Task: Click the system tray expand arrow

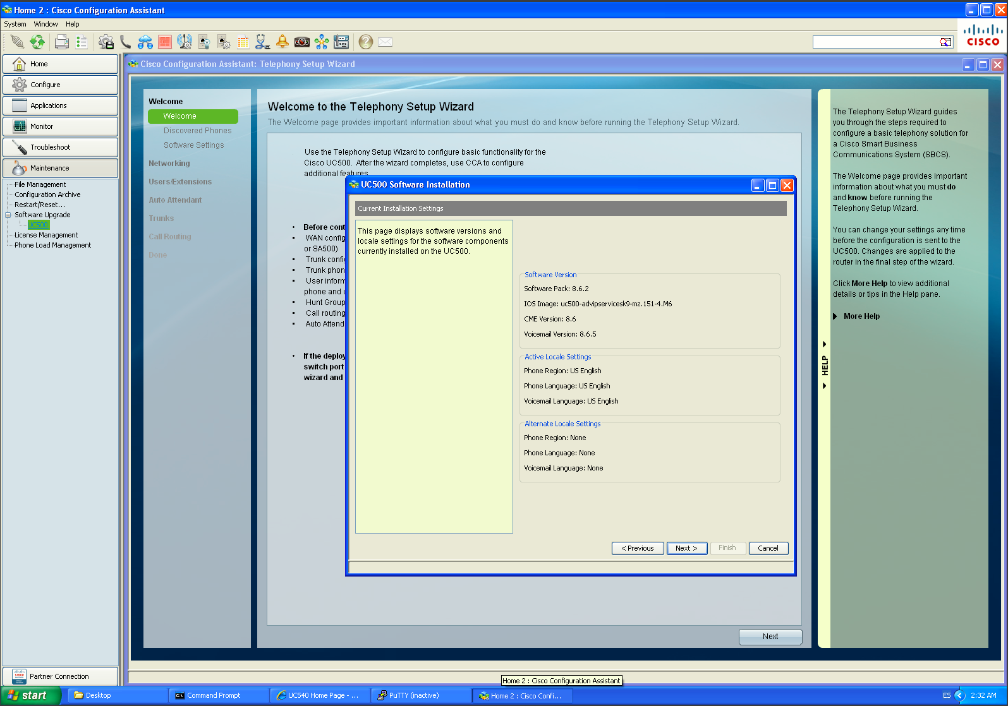Action: pos(960,695)
